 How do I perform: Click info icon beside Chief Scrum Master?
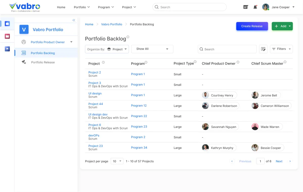pos(285,62)
